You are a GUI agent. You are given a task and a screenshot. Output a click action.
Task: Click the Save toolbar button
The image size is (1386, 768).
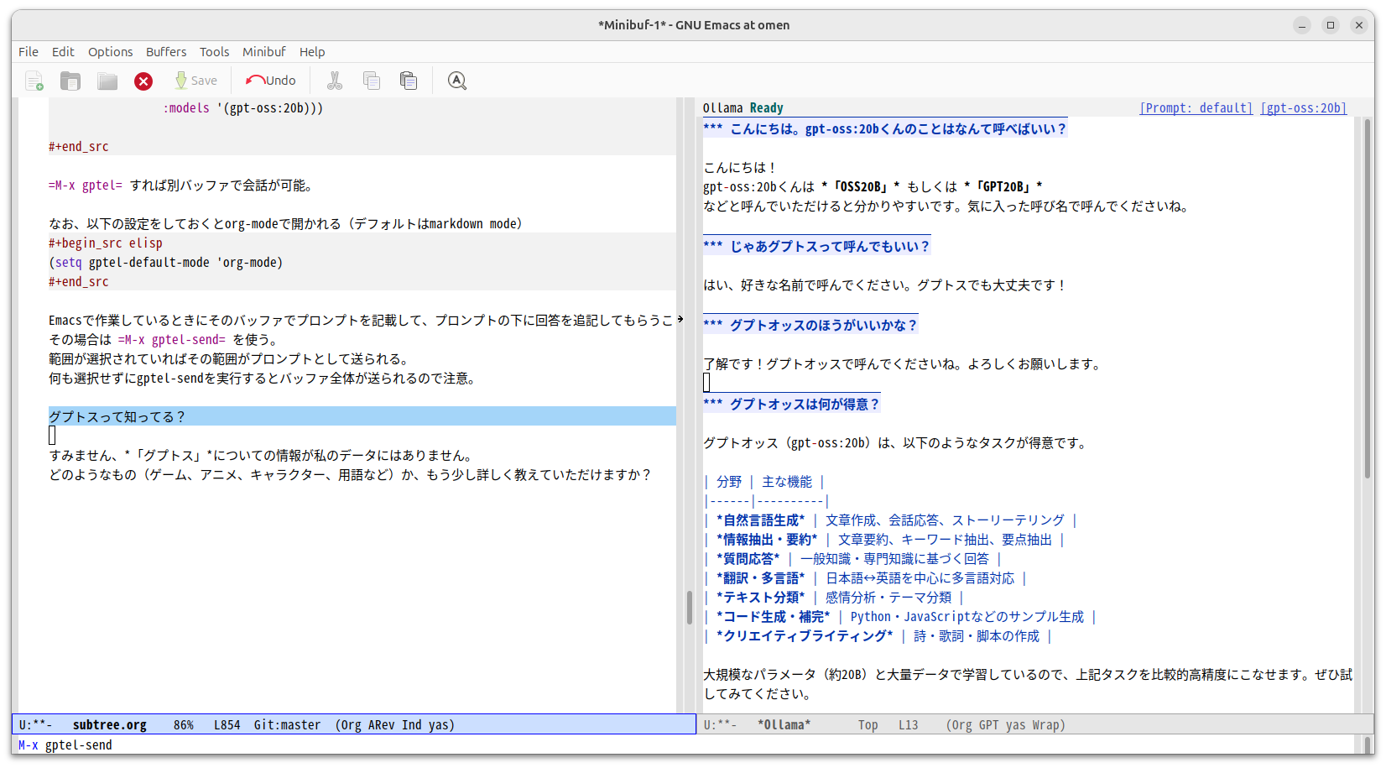point(195,81)
